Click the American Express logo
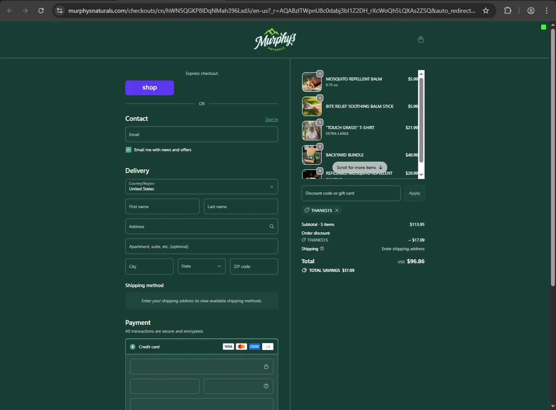 click(254, 347)
